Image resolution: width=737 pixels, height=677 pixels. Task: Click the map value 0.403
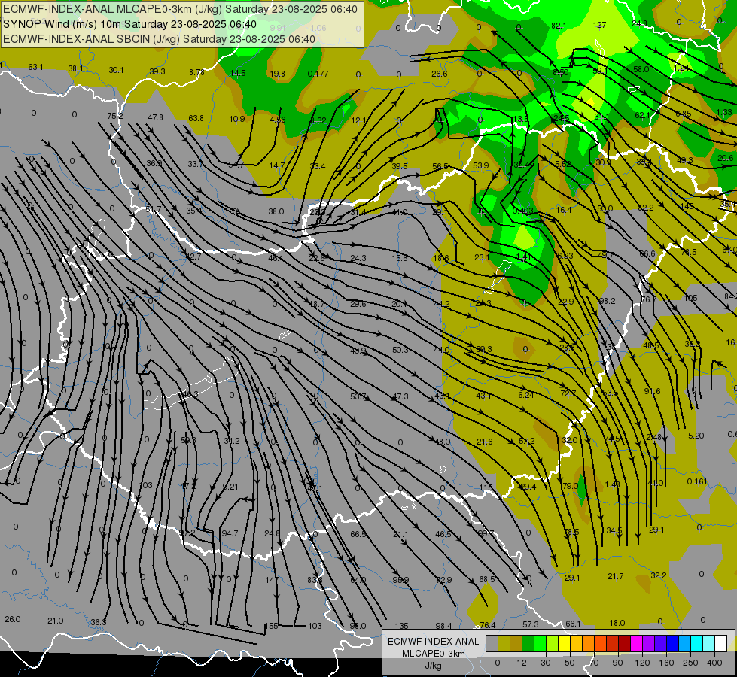click(x=522, y=211)
